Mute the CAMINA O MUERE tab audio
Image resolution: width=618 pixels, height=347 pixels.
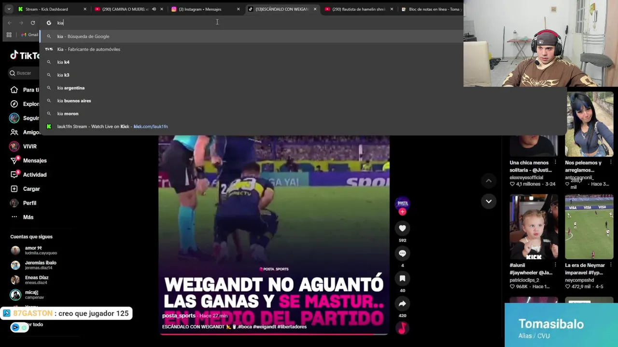point(154,9)
